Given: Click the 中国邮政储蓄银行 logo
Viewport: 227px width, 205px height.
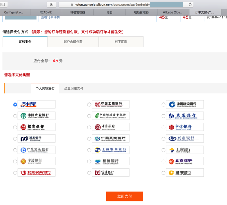Looking at the screenshot, I should pos(110,116).
